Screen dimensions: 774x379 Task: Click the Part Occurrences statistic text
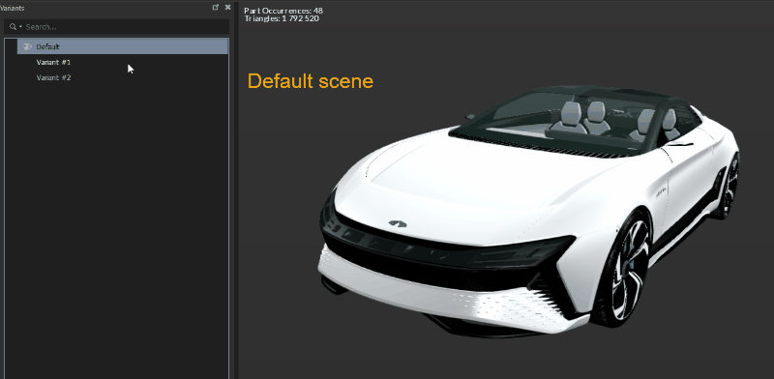tap(283, 11)
